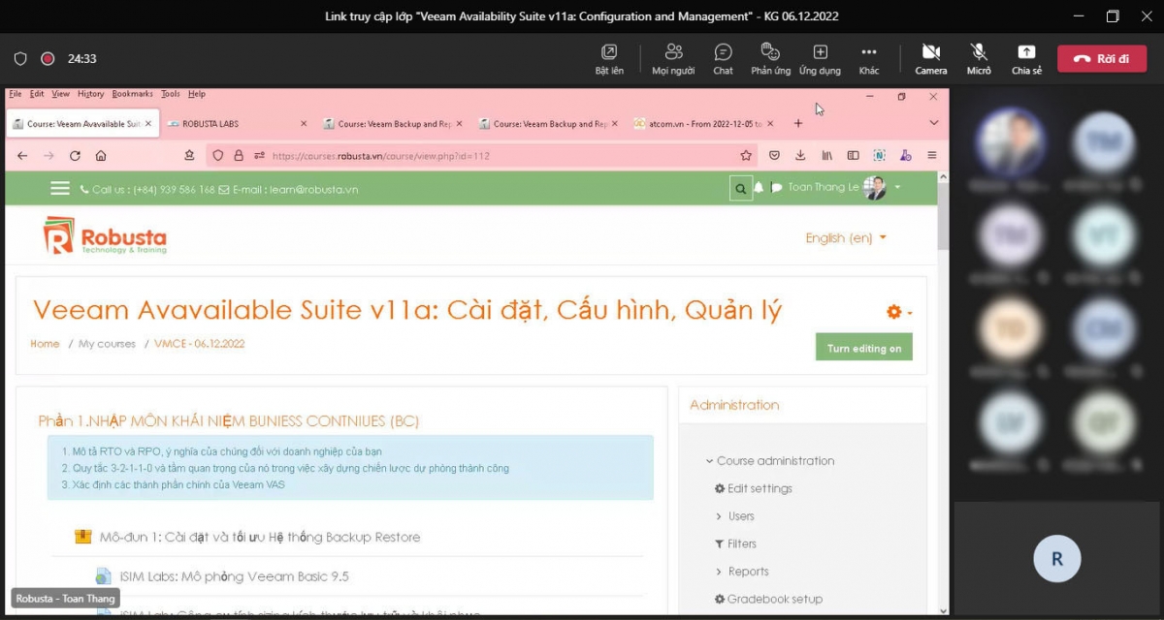Click browser back arrow
The width and height of the screenshot is (1164, 620).
tap(22, 155)
